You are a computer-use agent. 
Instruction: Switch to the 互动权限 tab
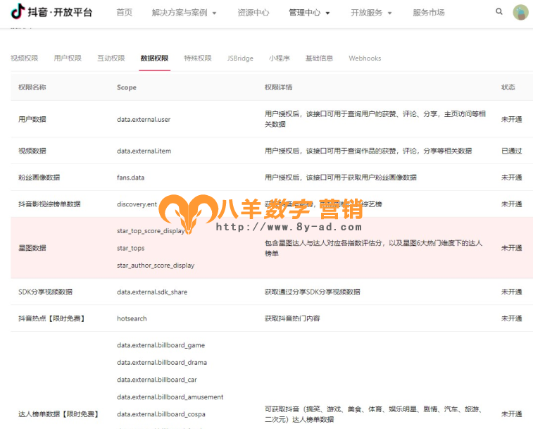click(111, 58)
